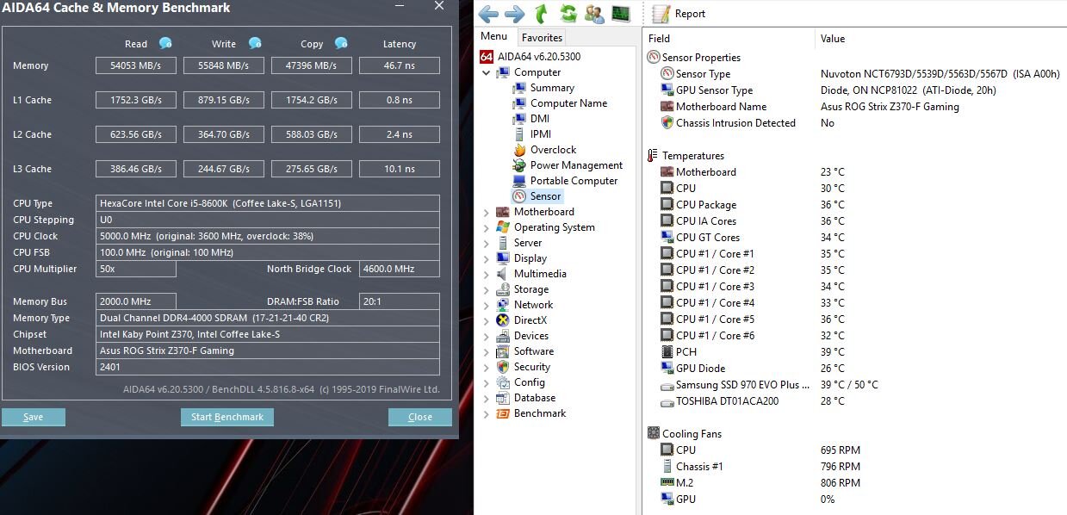The image size is (1067, 515).
Task: Click the Config tree item icon
Action: coord(504,382)
